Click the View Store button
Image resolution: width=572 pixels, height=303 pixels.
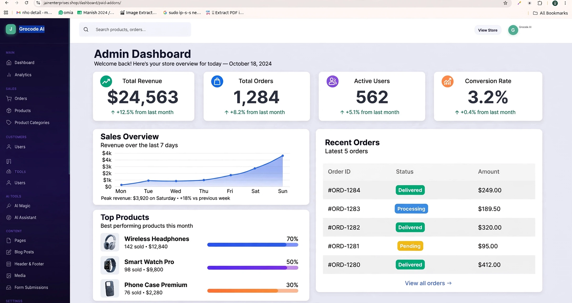click(488, 30)
